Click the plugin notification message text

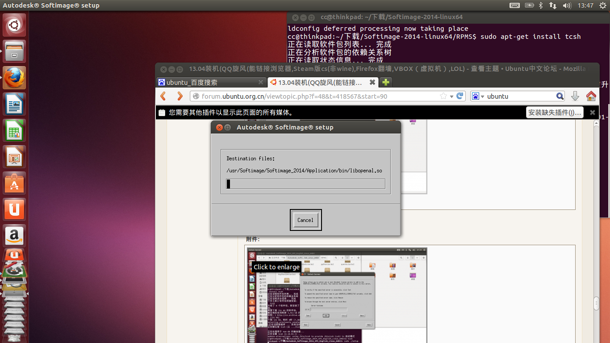point(231,113)
